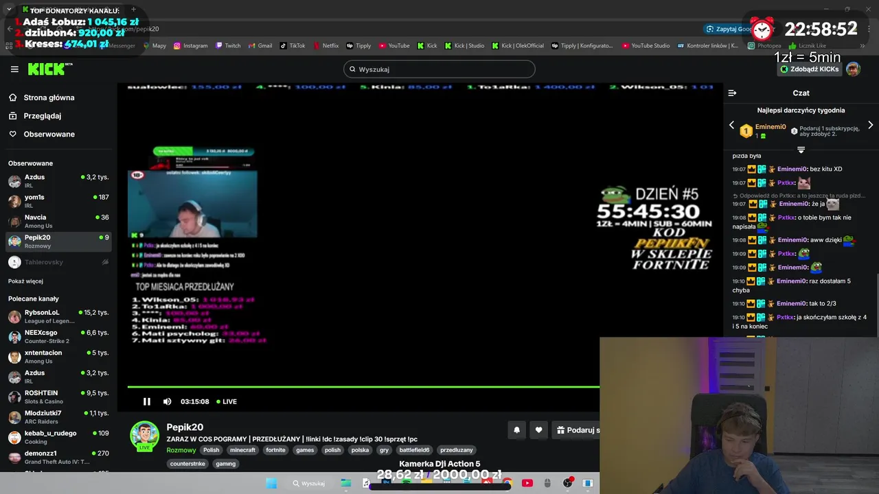Screen dimensions: 879x494
Task: Open Kick | Studio bookmark
Action: pyautogui.click(x=465, y=46)
